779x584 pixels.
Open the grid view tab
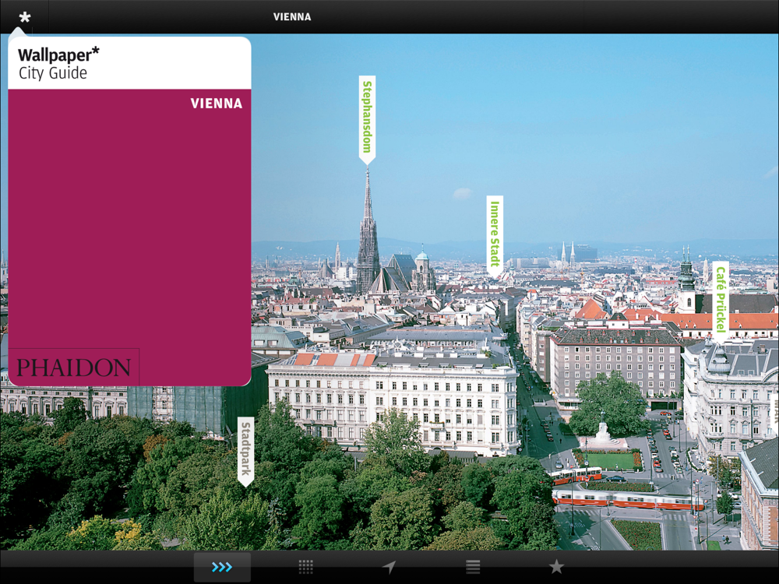pos(305,567)
